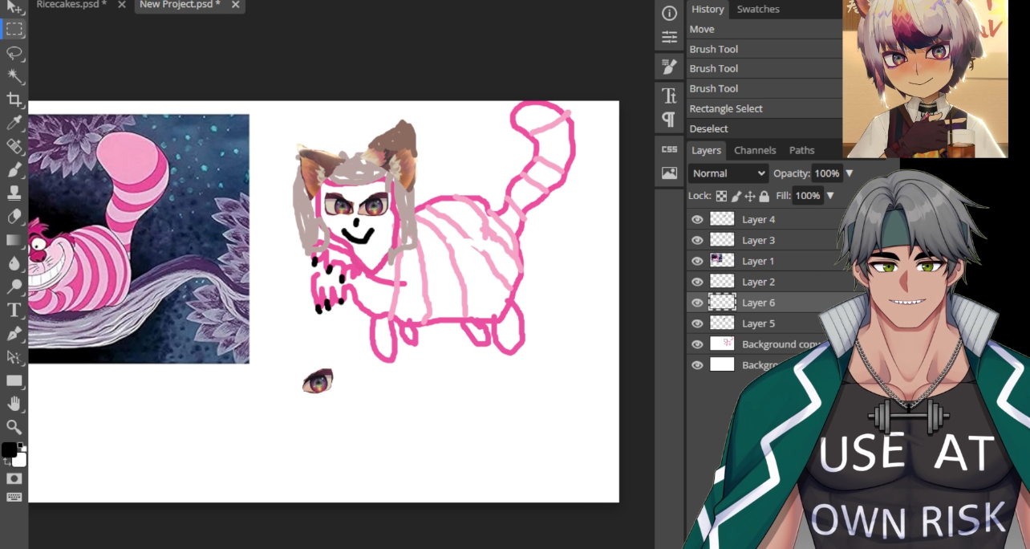
Task: Open the CSS panel icon
Action: coord(669,149)
